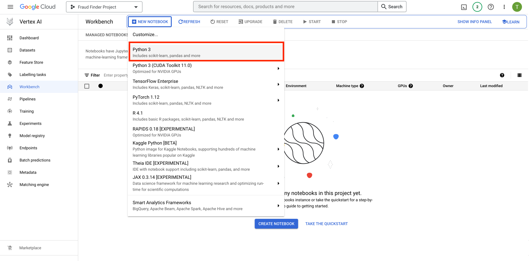Click the NEW NOTEBOOK button
The image size is (529, 261).
point(150,22)
